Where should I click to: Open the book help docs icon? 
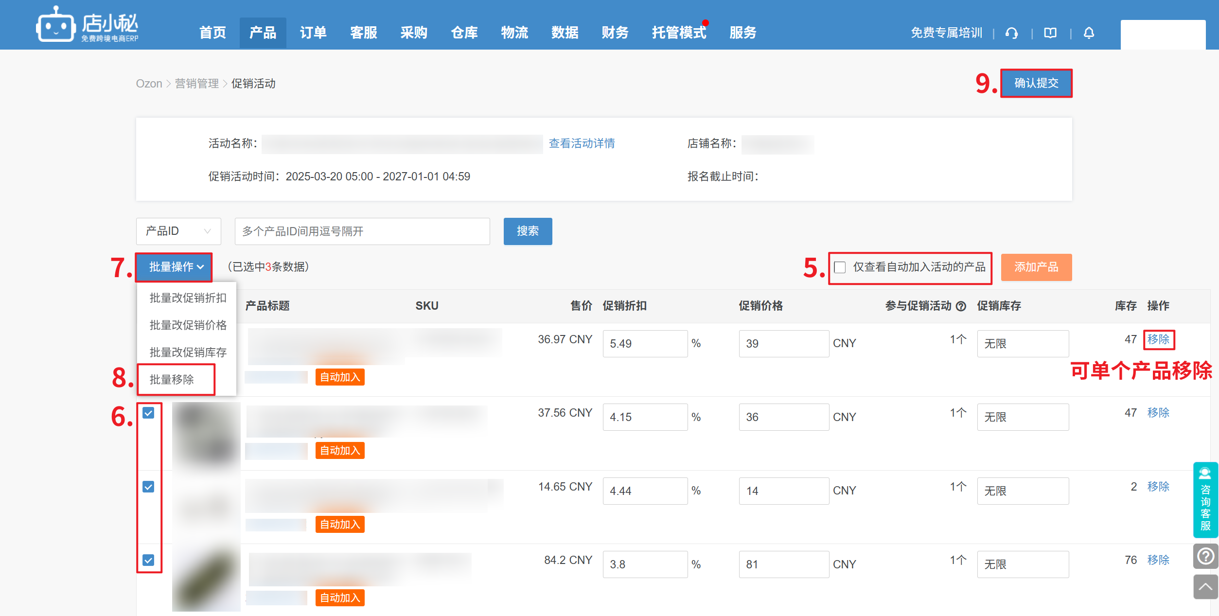point(1050,33)
